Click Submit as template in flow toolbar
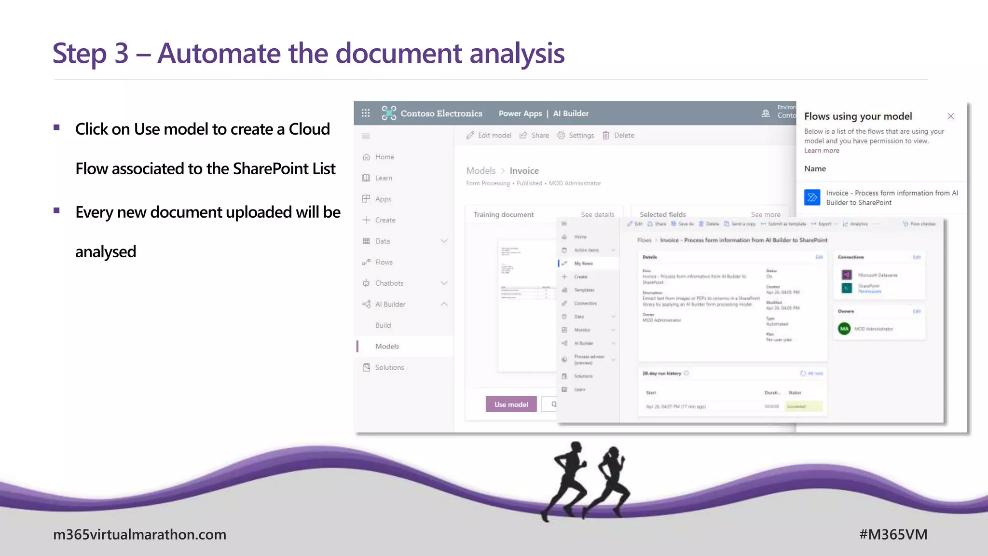 point(783,224)
